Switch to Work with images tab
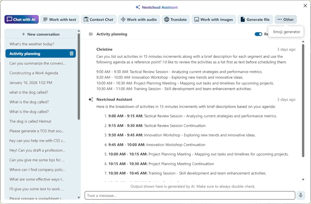 point(213,20)
